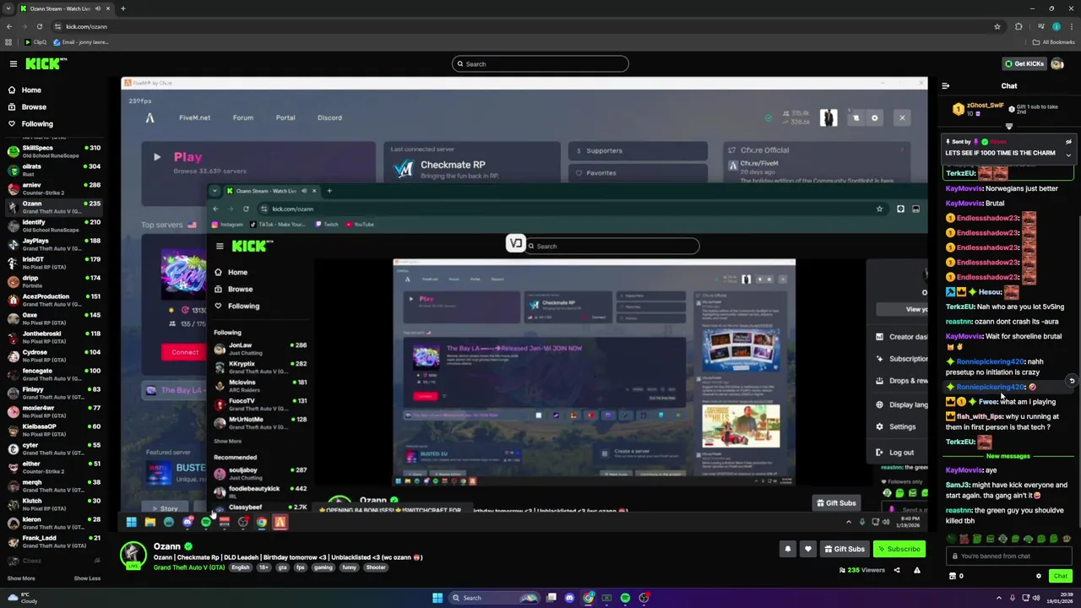The height and width of the screenshot is (608, 1081).
Task: Open chat settings gear icon
Action: [x=1039, y=576]
